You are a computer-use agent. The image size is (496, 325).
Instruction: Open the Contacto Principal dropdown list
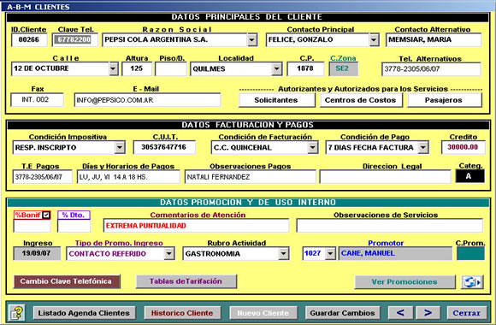tap(374, 40)
